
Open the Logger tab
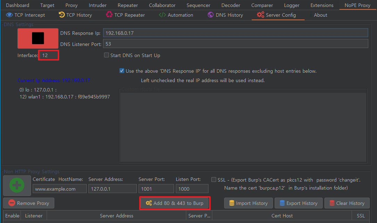tap(292, 5)
